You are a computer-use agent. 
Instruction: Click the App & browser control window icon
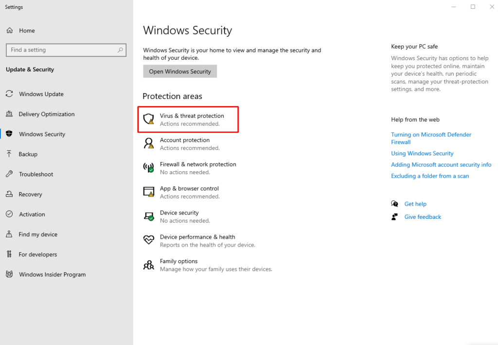tap(149, 192)
